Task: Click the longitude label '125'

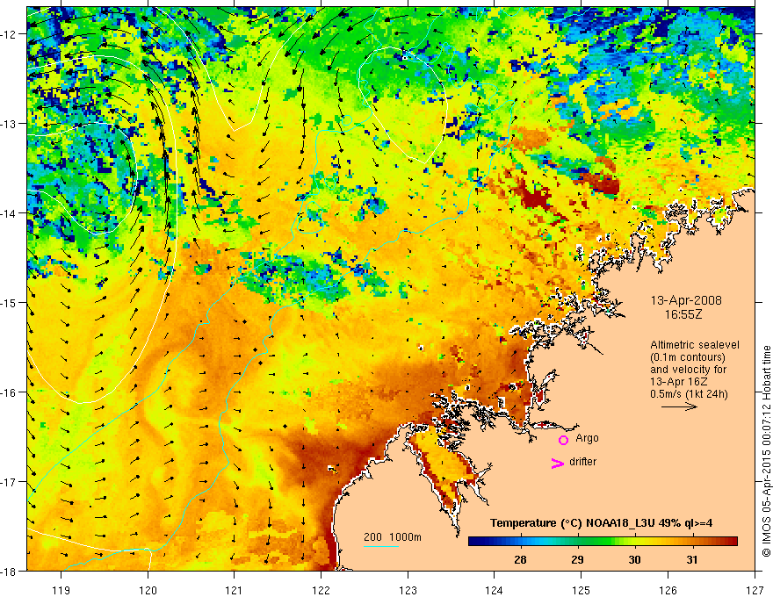Action: (x=582, y=590)
